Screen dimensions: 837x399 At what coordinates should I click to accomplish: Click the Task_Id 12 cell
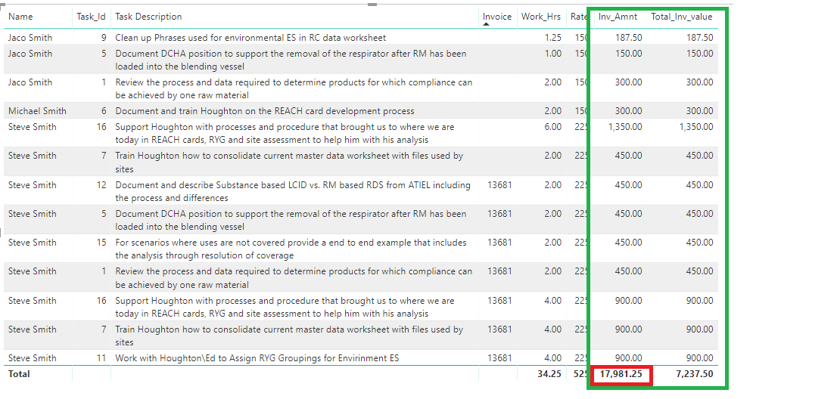(101, 185)
